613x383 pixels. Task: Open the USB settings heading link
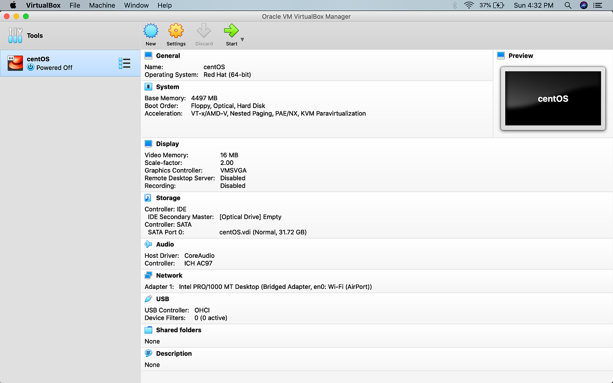[x=162, y=299]
